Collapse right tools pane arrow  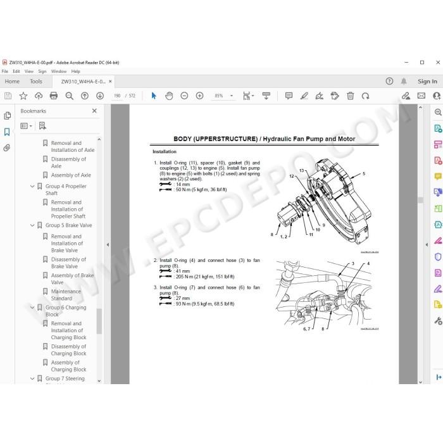427,245
